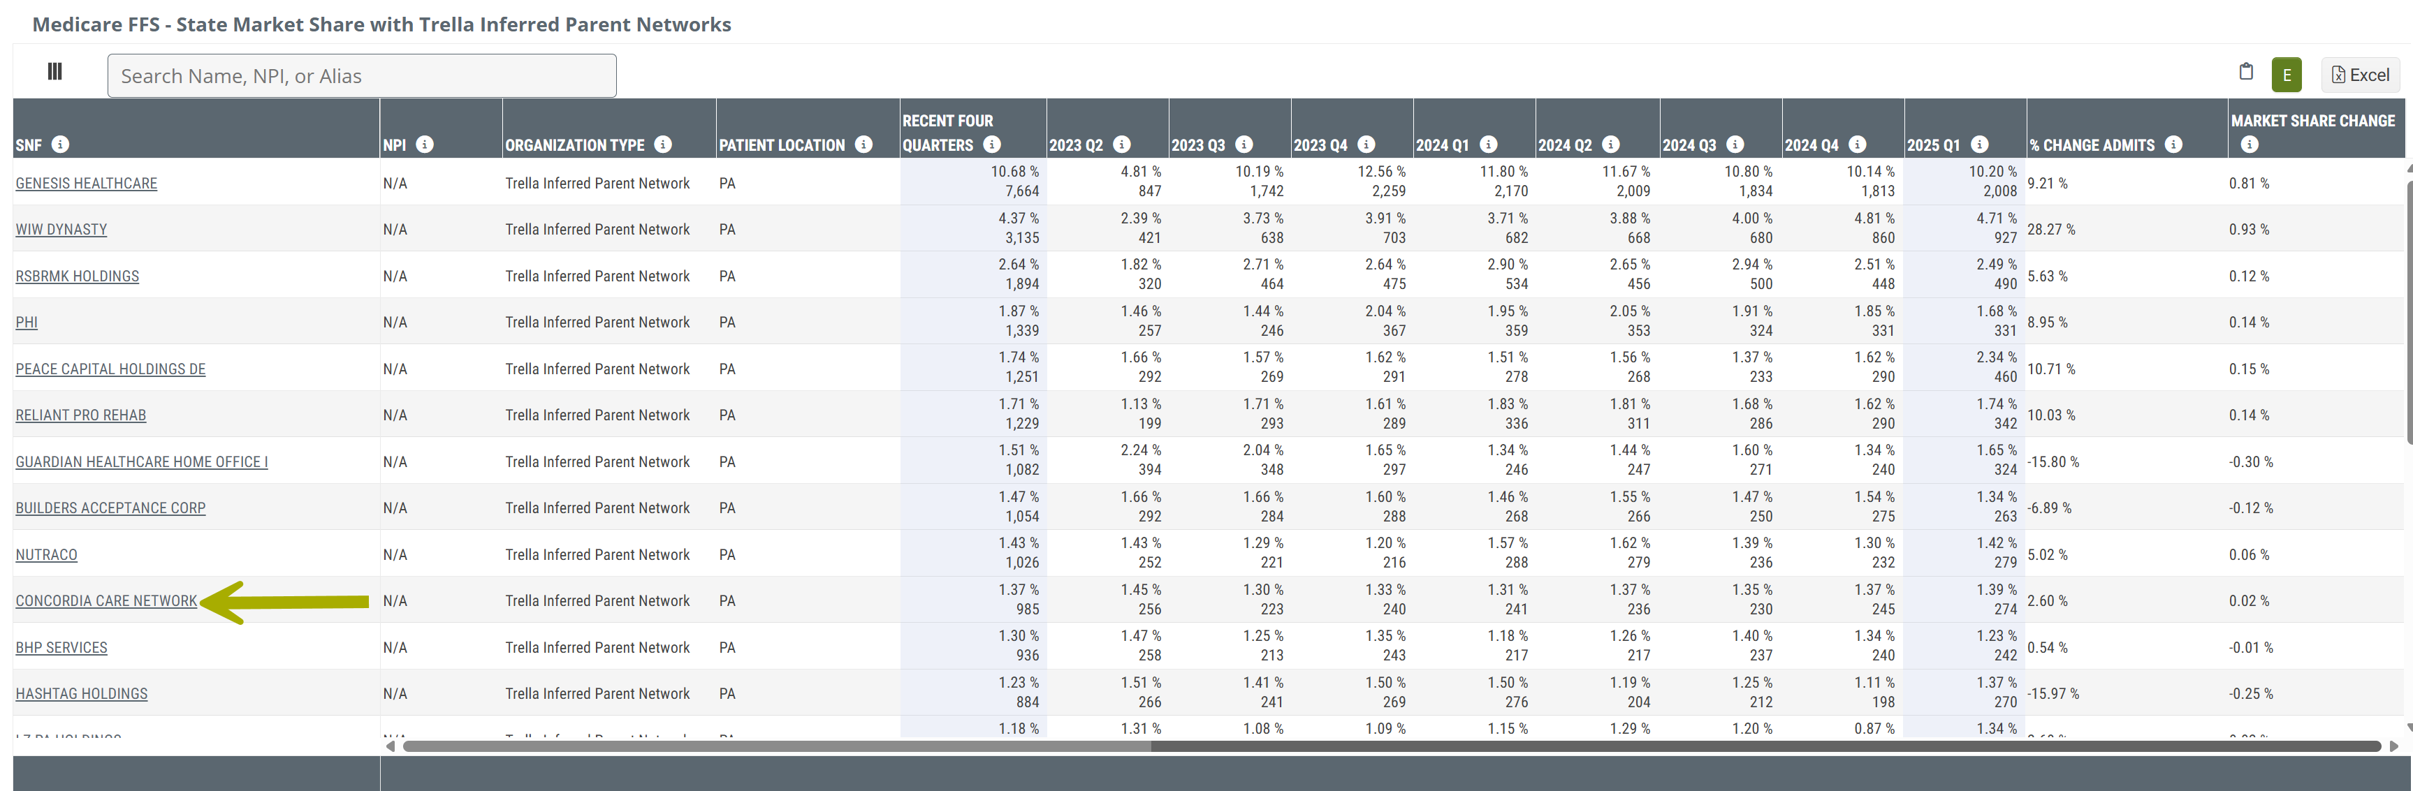Click the Search Name, NPI, or Alias field
The width and height of the screenshot is (2413, 791).
click(x=362, y=76)
